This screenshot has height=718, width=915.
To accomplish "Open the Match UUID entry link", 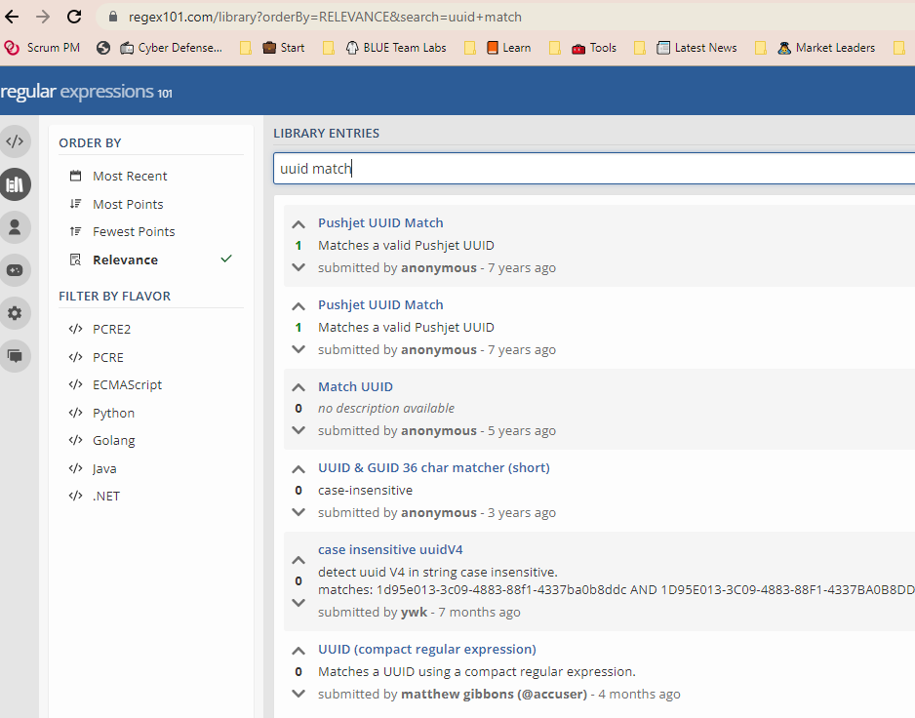I will coord(355,386).
